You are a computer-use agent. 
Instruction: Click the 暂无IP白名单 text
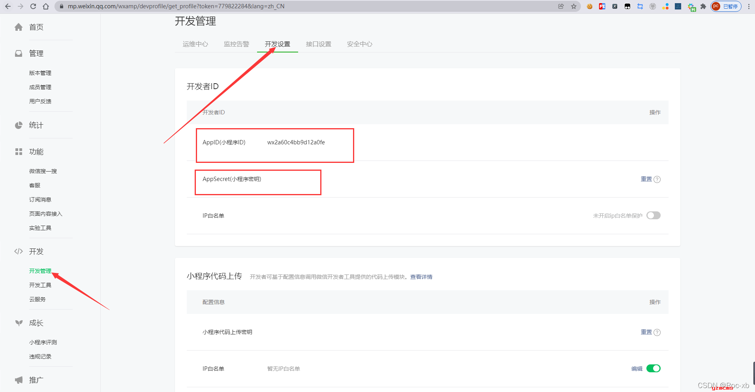[284, 369]
